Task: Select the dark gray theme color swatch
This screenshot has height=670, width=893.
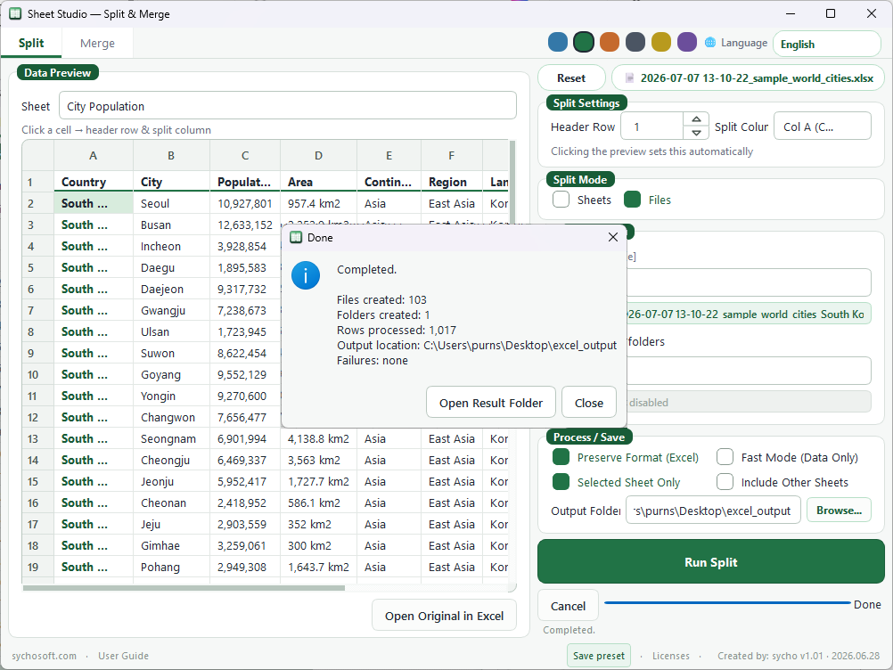Action: [635, 42]
